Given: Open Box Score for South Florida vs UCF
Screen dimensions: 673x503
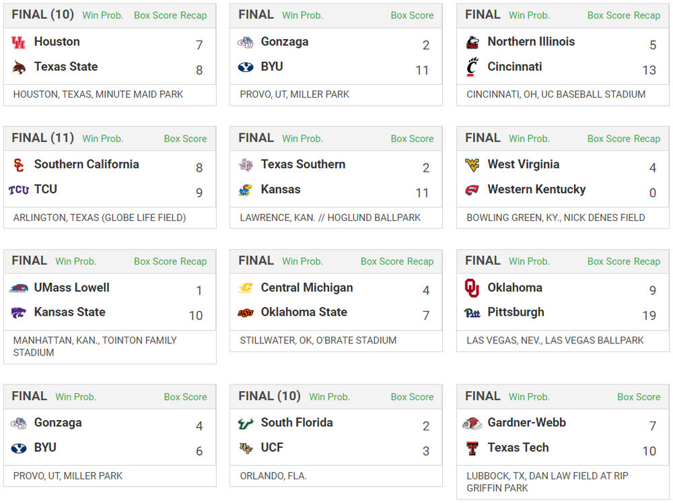Looking at the screenshot, I should coord(412,397).
